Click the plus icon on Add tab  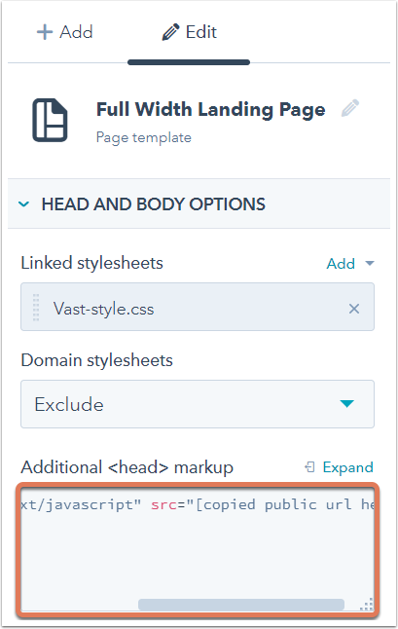[45, 32]
